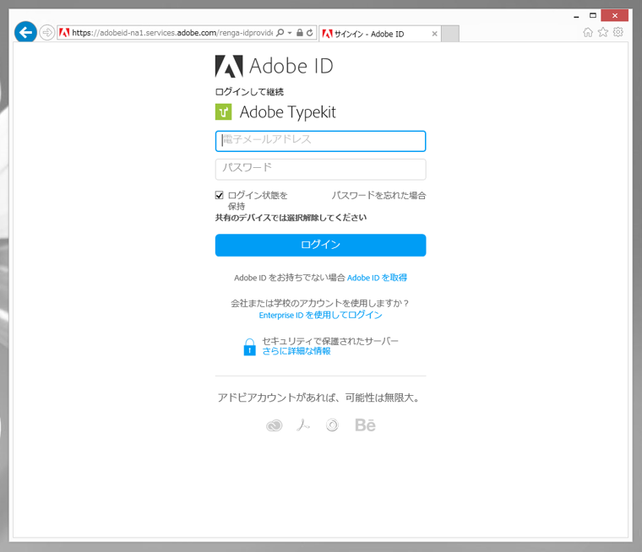Click the URL text in the address bar
The height and width of the screenshot is (552, 642).
pyautogui.click(x=172, y=33)
